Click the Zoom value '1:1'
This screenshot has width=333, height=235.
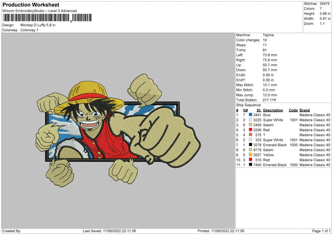tap(322, 23)
